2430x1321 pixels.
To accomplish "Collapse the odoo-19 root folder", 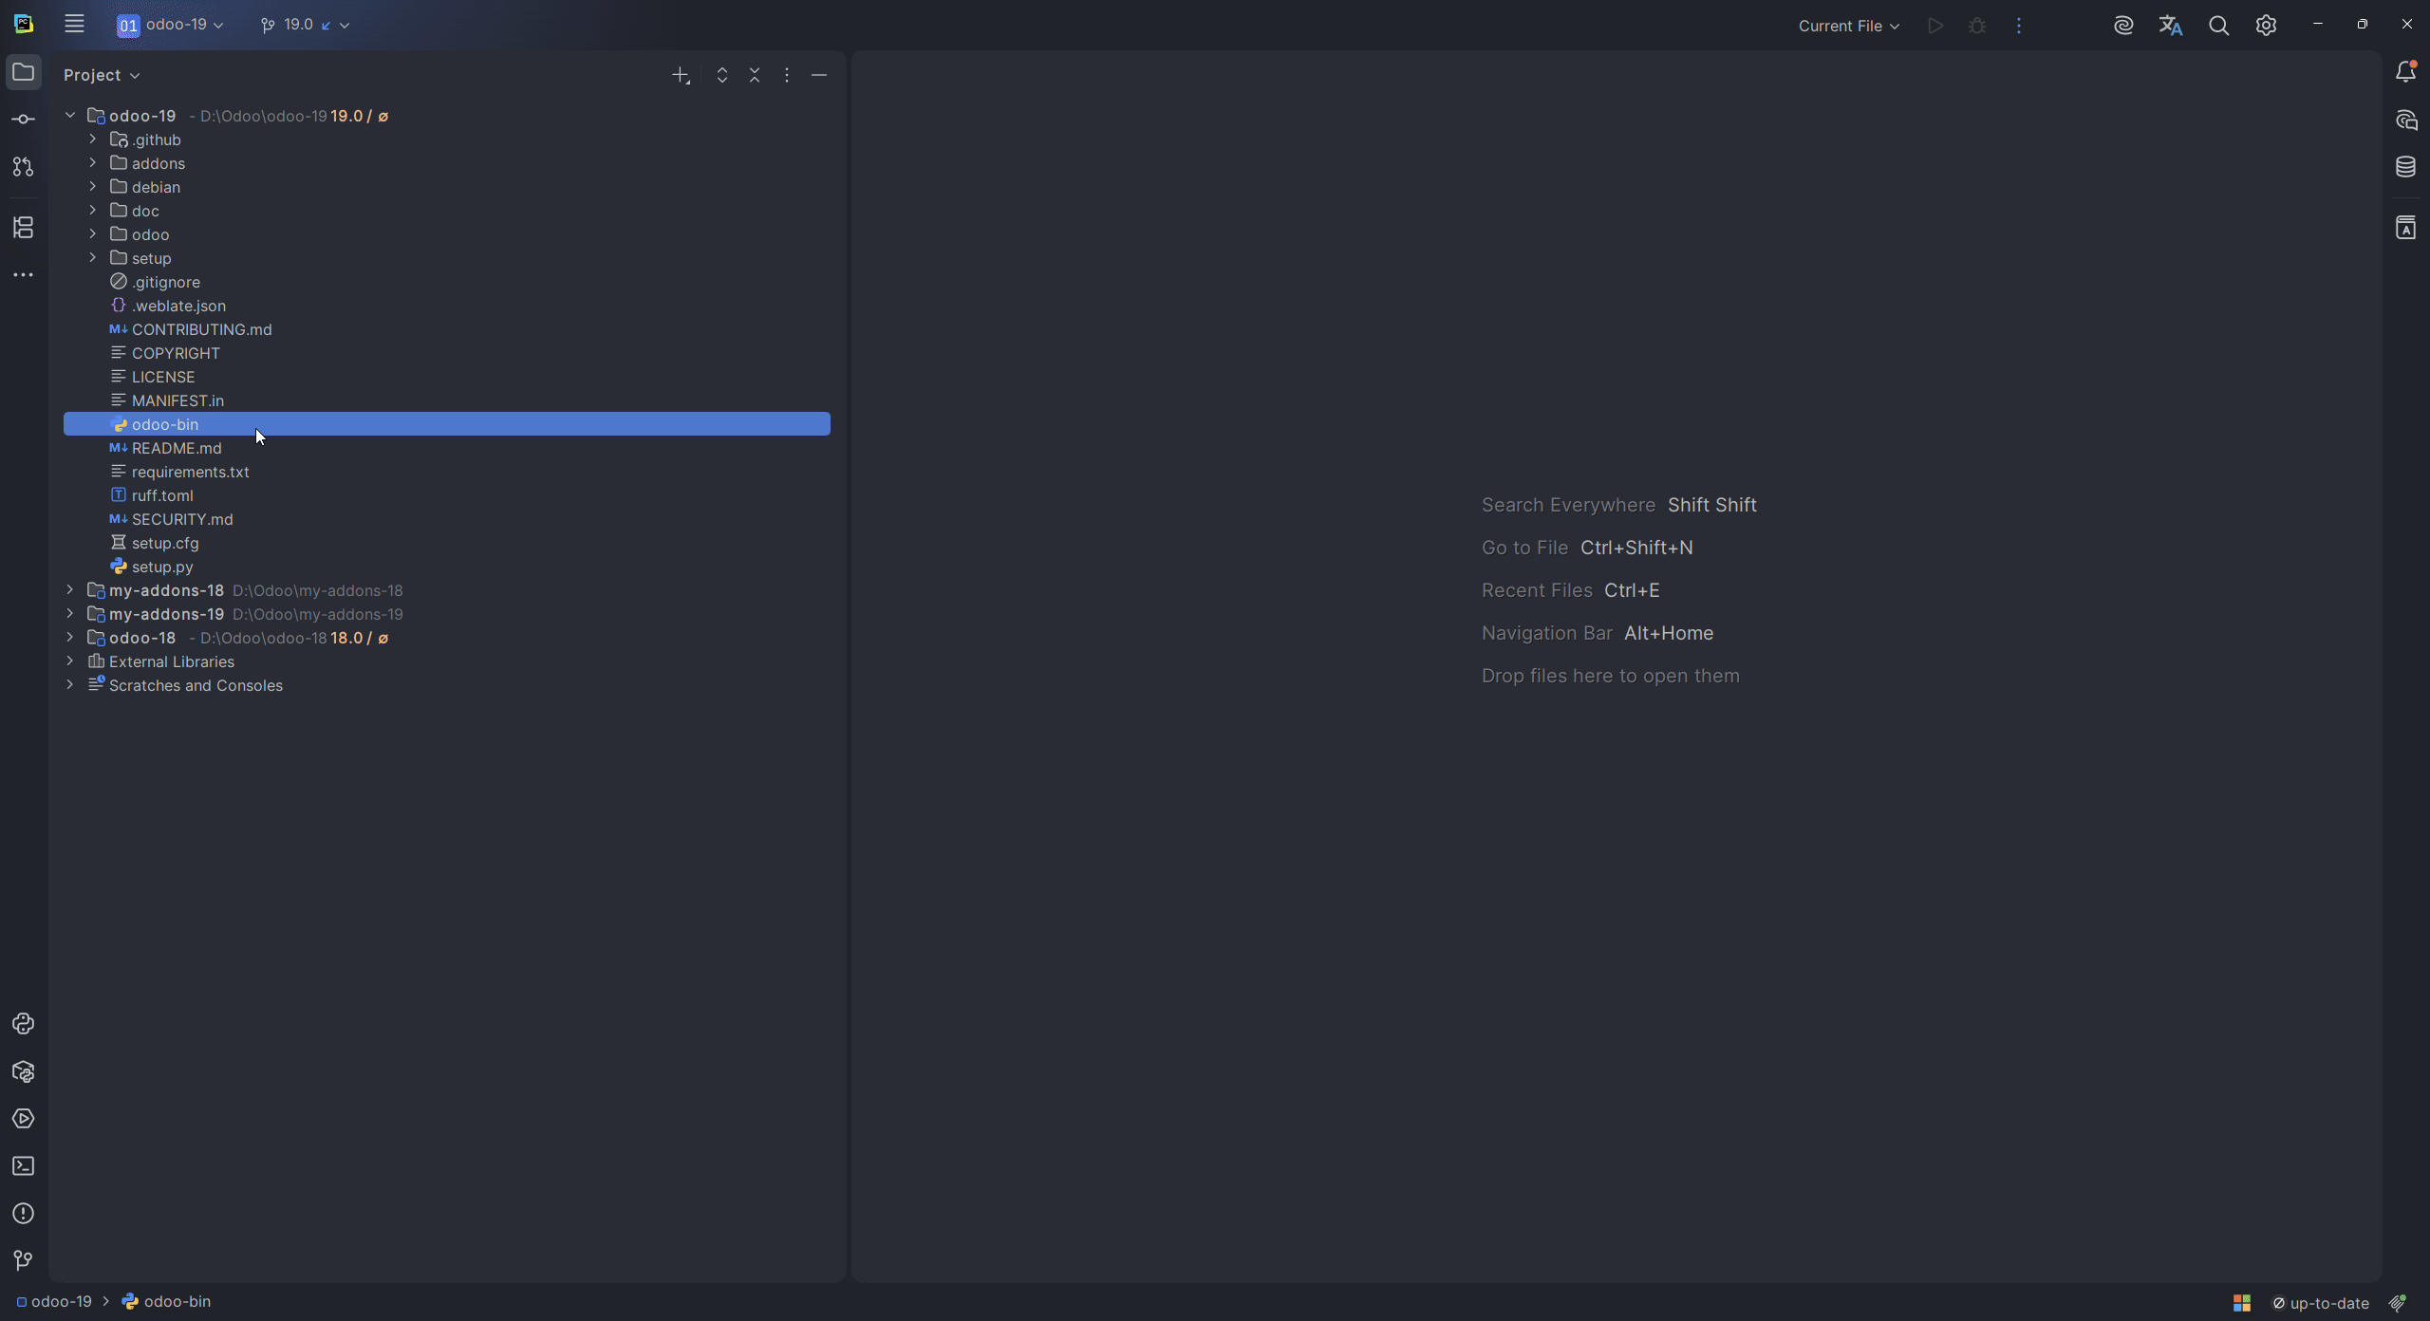I will (x=70, y=116).
